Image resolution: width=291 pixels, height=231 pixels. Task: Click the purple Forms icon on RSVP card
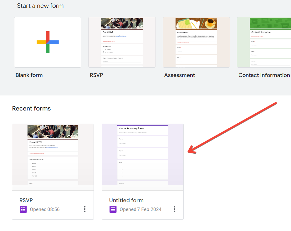(x=23, y=209)
